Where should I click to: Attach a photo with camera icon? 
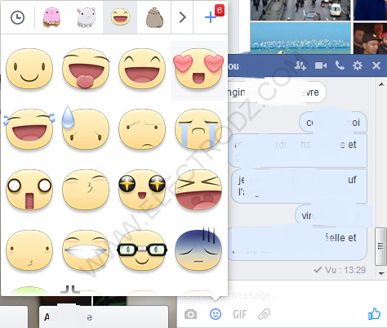coord(190,314)
